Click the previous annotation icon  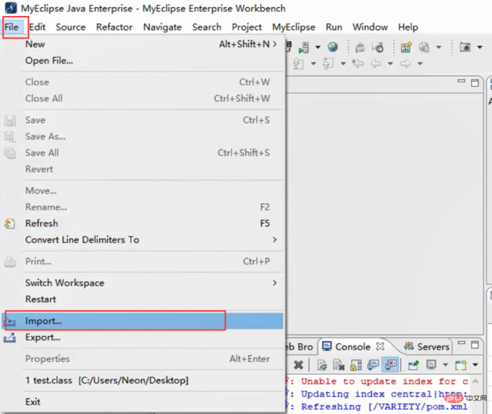point(328,64)
